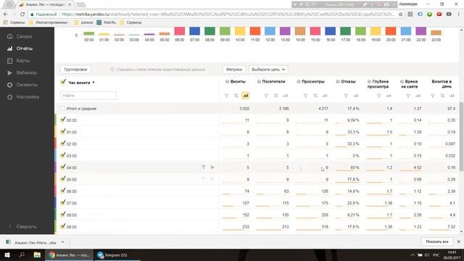Reload page with browser refresh icon

pyautogui.click(x=22, y=14)
